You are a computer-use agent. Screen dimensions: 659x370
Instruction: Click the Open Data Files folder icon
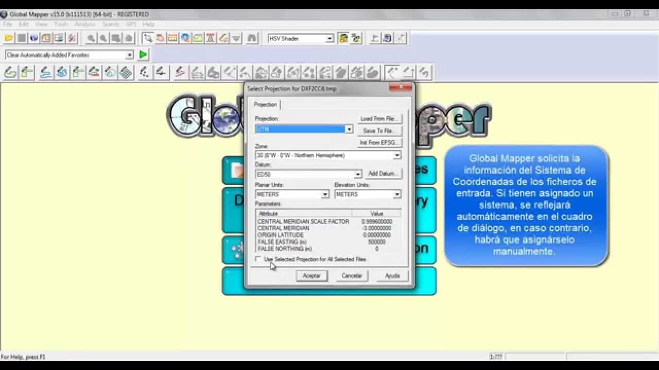9,38
